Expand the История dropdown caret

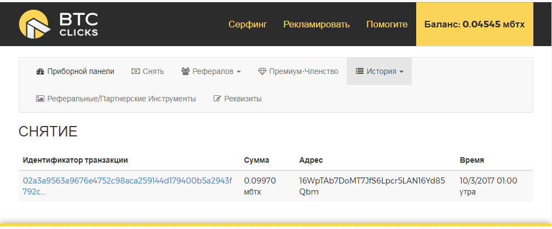401,72
